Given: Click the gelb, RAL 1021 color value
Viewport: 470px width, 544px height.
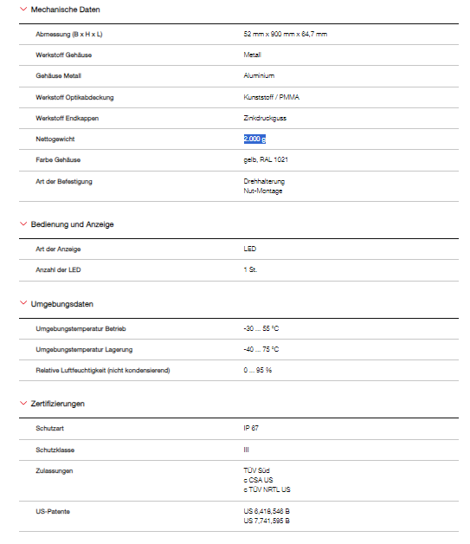Looking at the screenshot, I should pos(266,159).
